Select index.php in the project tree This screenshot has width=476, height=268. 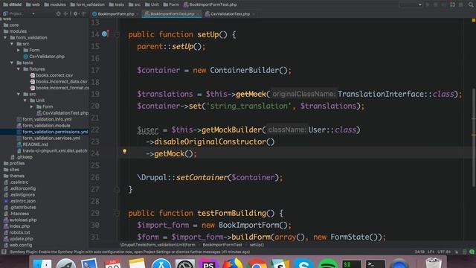pos(19,226)
